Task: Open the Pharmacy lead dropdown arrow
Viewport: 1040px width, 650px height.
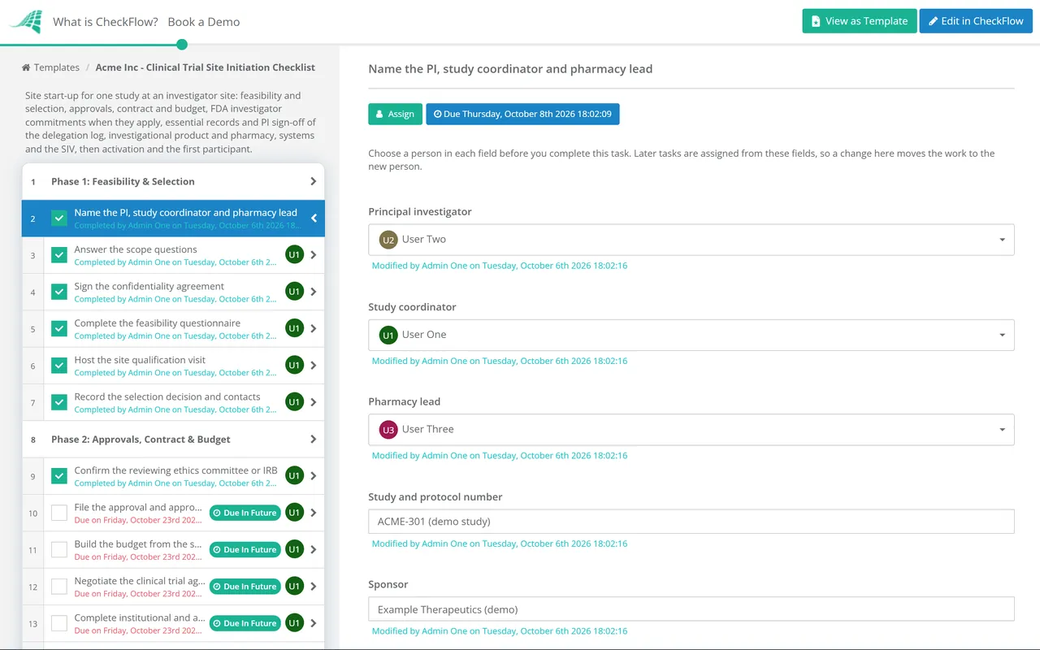Action: (1002, 430)
